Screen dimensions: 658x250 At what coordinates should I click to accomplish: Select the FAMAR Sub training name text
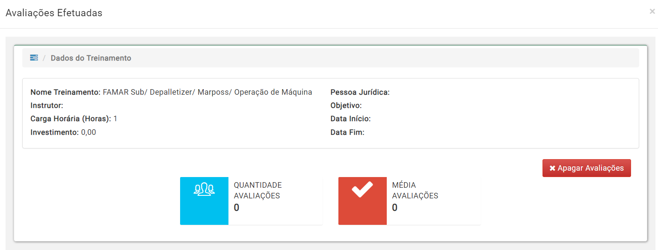[x=207, y=92]
